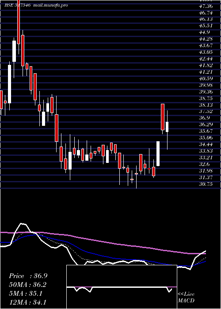Click the 'BSE 517546 mail.munafa.pro' header text
Viewport: 221px width, 309px height.
(x=36, y=5)
